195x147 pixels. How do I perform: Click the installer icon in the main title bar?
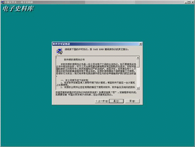[x=2, y=2]
